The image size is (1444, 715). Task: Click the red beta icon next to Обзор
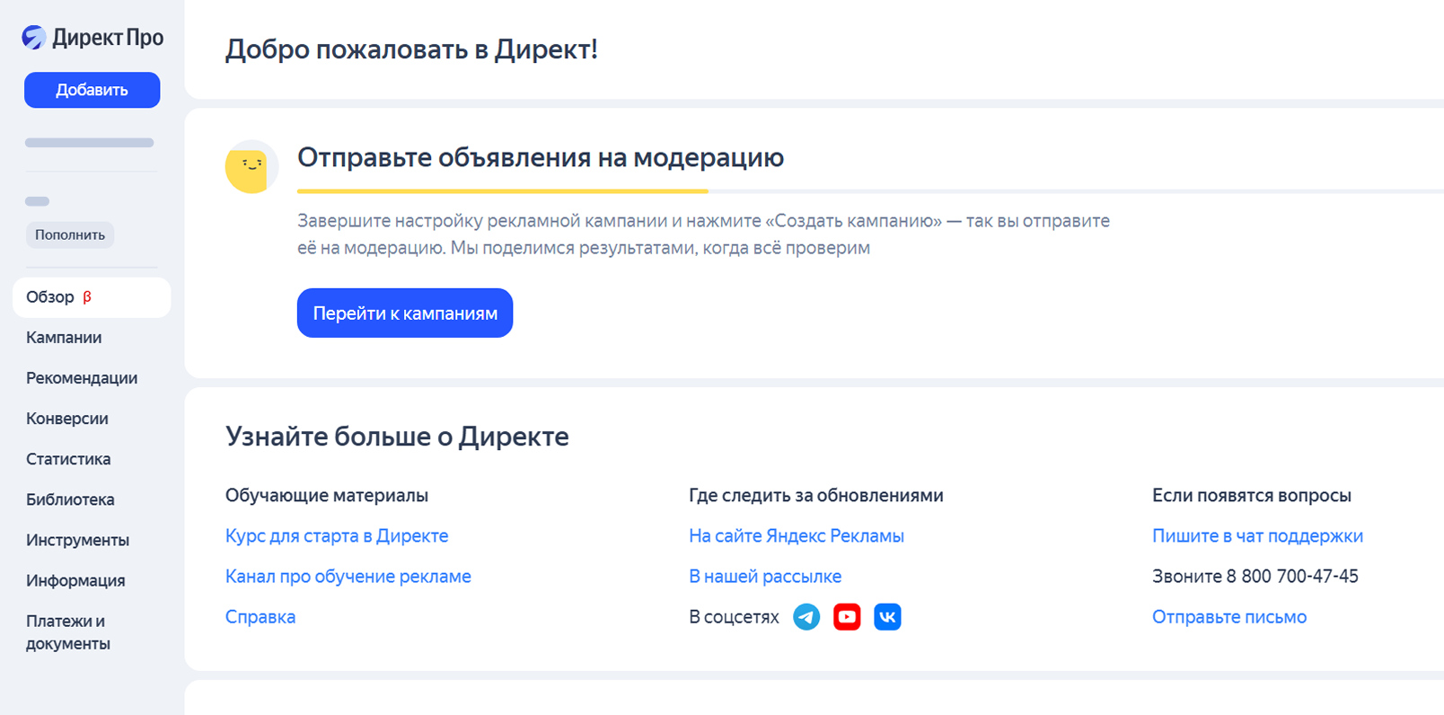[x=87, y=297]
